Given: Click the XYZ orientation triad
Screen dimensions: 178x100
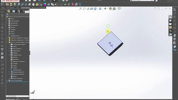Looking at the screenshot, I should pyautogui.click(x=33, y=92).
